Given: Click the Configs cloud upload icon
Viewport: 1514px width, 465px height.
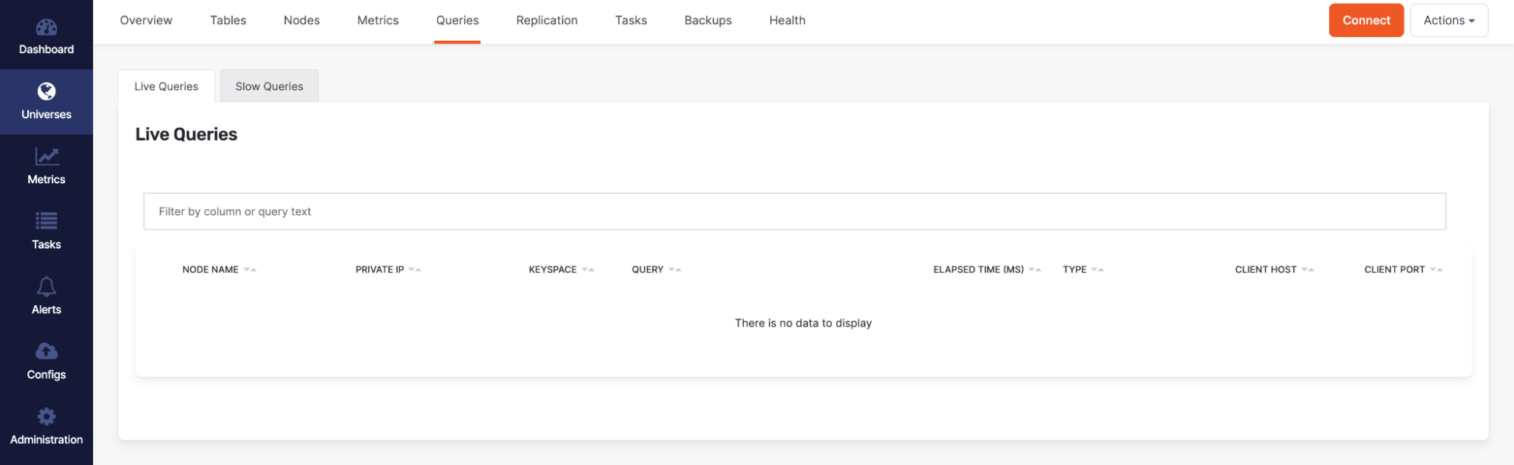Looking at the screenshot, I should (x=46, y=351).
